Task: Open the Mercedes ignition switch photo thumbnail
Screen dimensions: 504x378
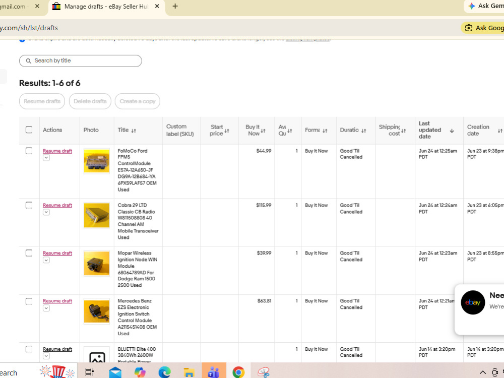Action: pos(97,311)
